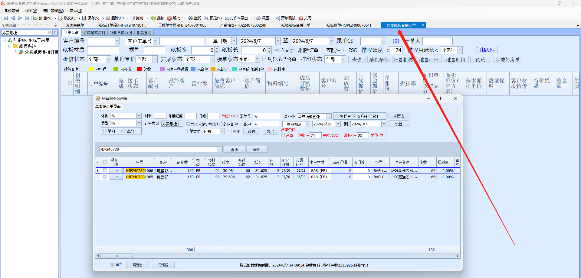
Task: Click the 设置 gear icon in toolbar
Action: pyautogui.click(x=258, y=18)
